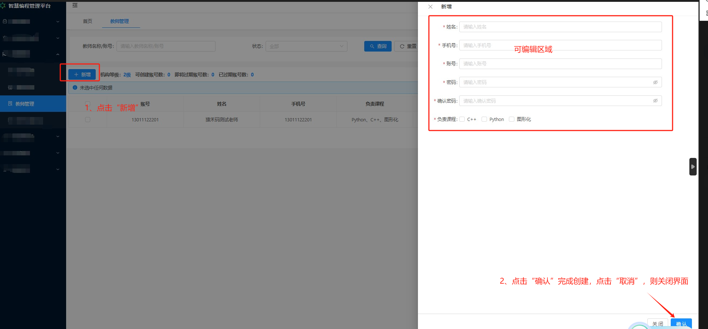Toggle eye icon in 确认密码 field

coord(655,101)
